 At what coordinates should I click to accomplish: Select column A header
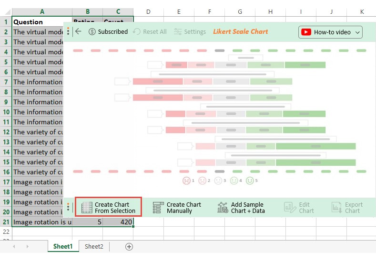click(x=42, y=12)
